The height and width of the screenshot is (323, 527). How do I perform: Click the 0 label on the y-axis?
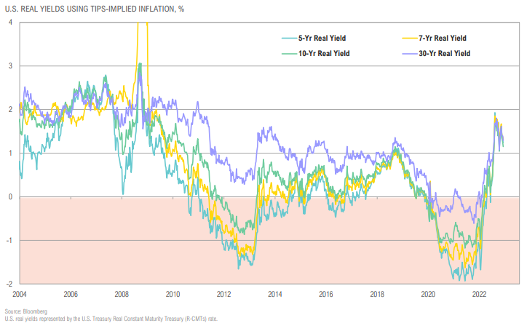pyautogui.click(x=10, y=196)
